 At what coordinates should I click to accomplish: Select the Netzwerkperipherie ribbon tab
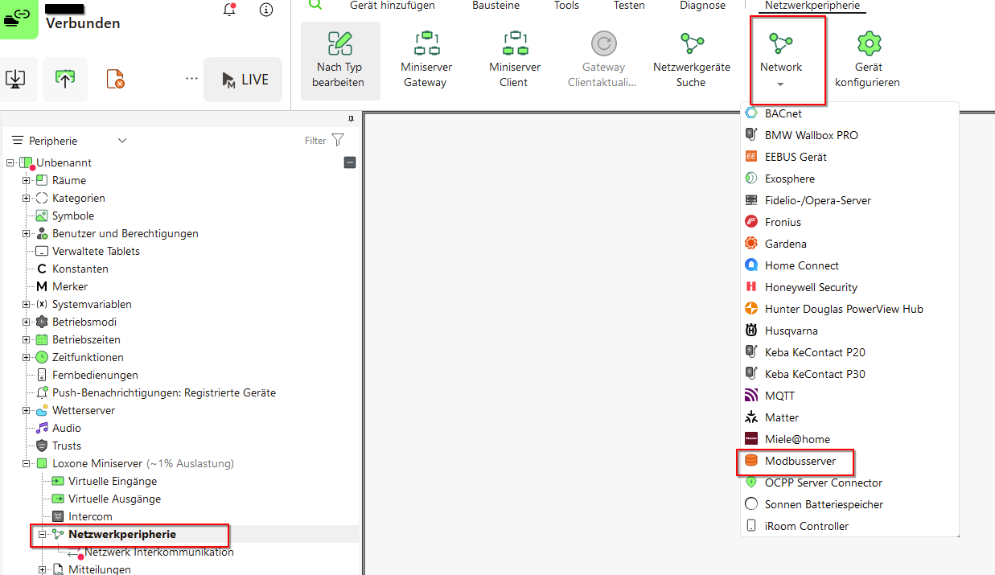point(812,6)
